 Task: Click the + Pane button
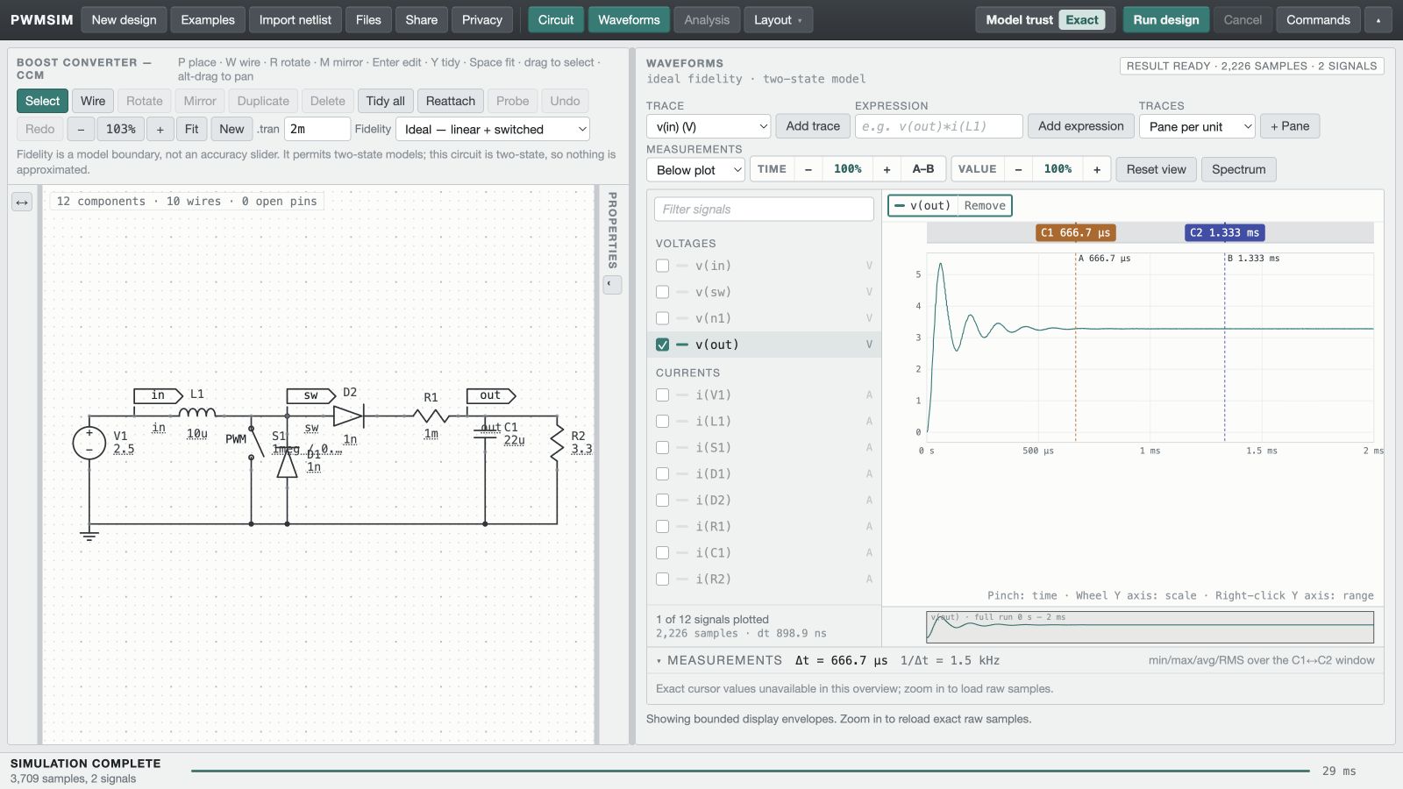(1290, 126)
